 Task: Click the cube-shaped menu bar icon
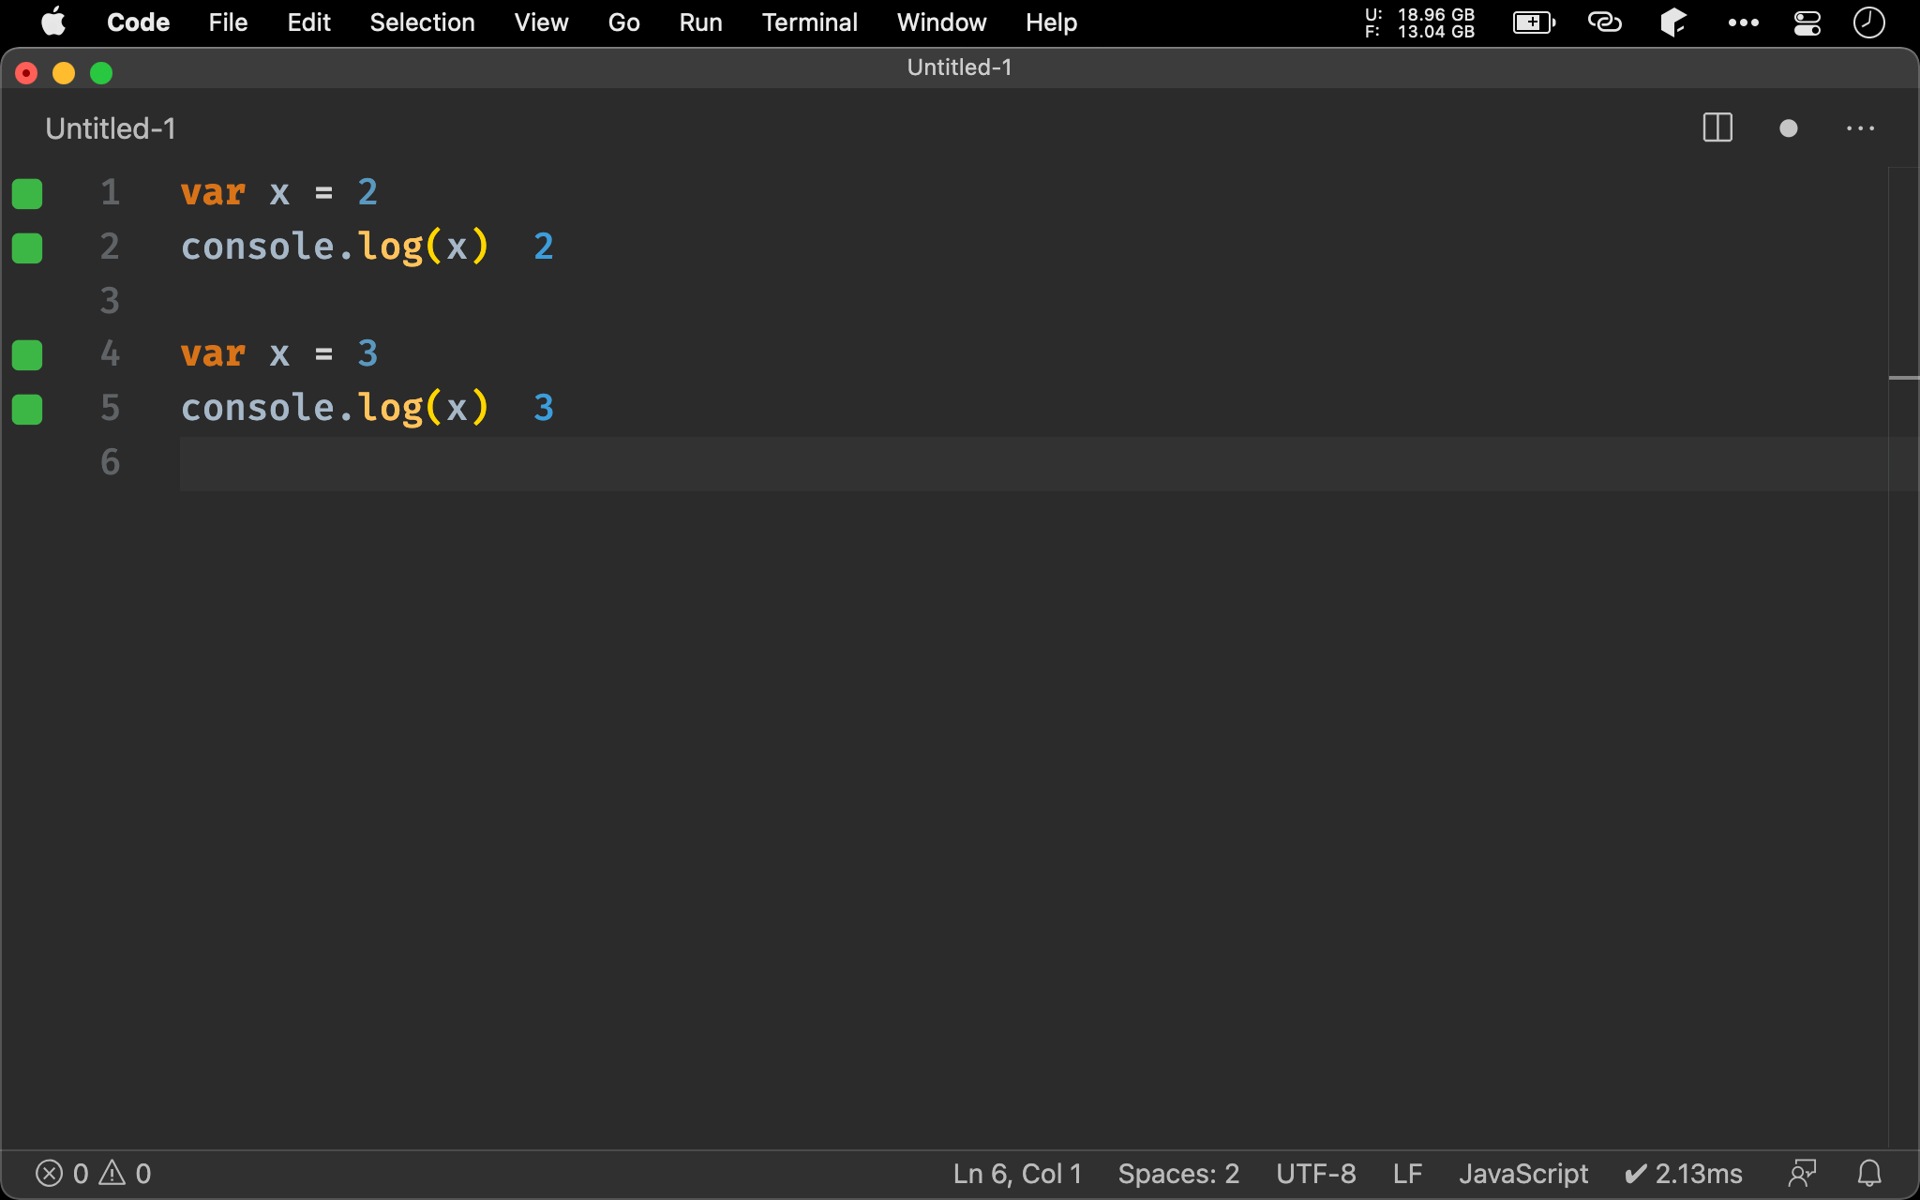click(1673, 22)
